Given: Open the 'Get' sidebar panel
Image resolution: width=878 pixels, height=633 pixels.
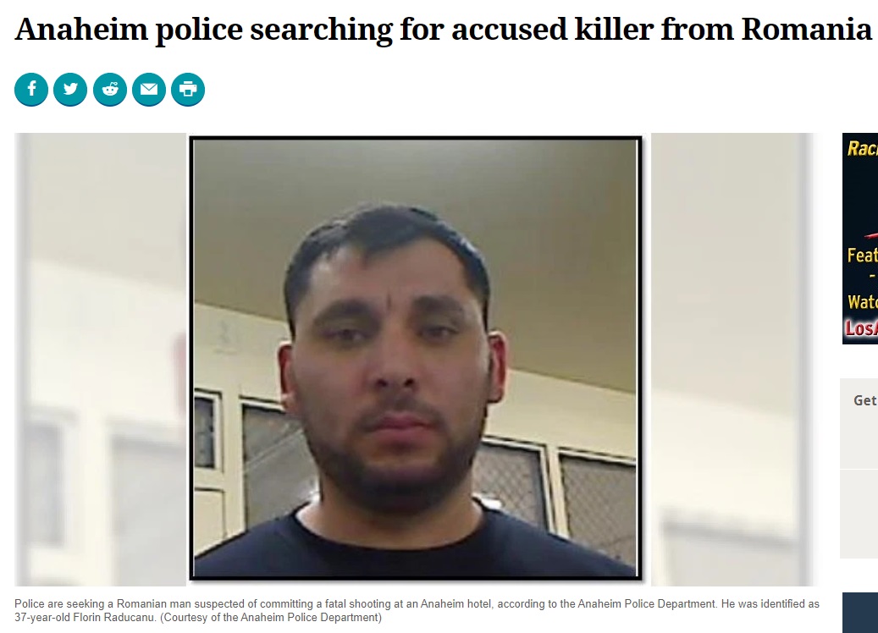Looking at the screenshot, I should click(x=859, y=424).
